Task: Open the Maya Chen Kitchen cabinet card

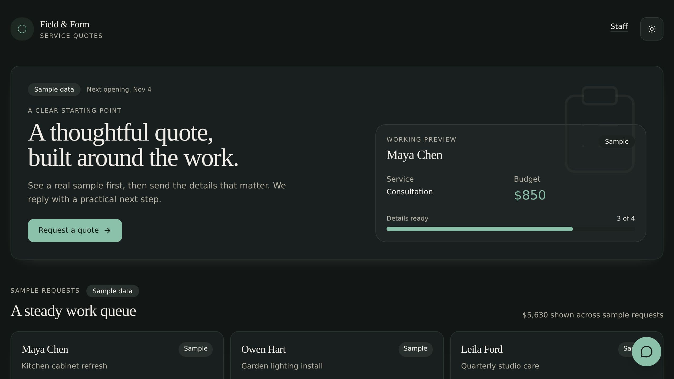Action: tap(117, 355)
